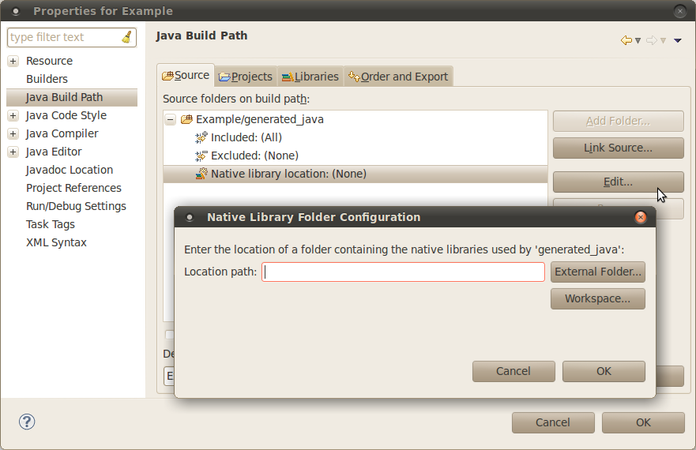Screen dimensions: 696x450
Task: Select Java Code Style in the tree
Action: [66, 115]
